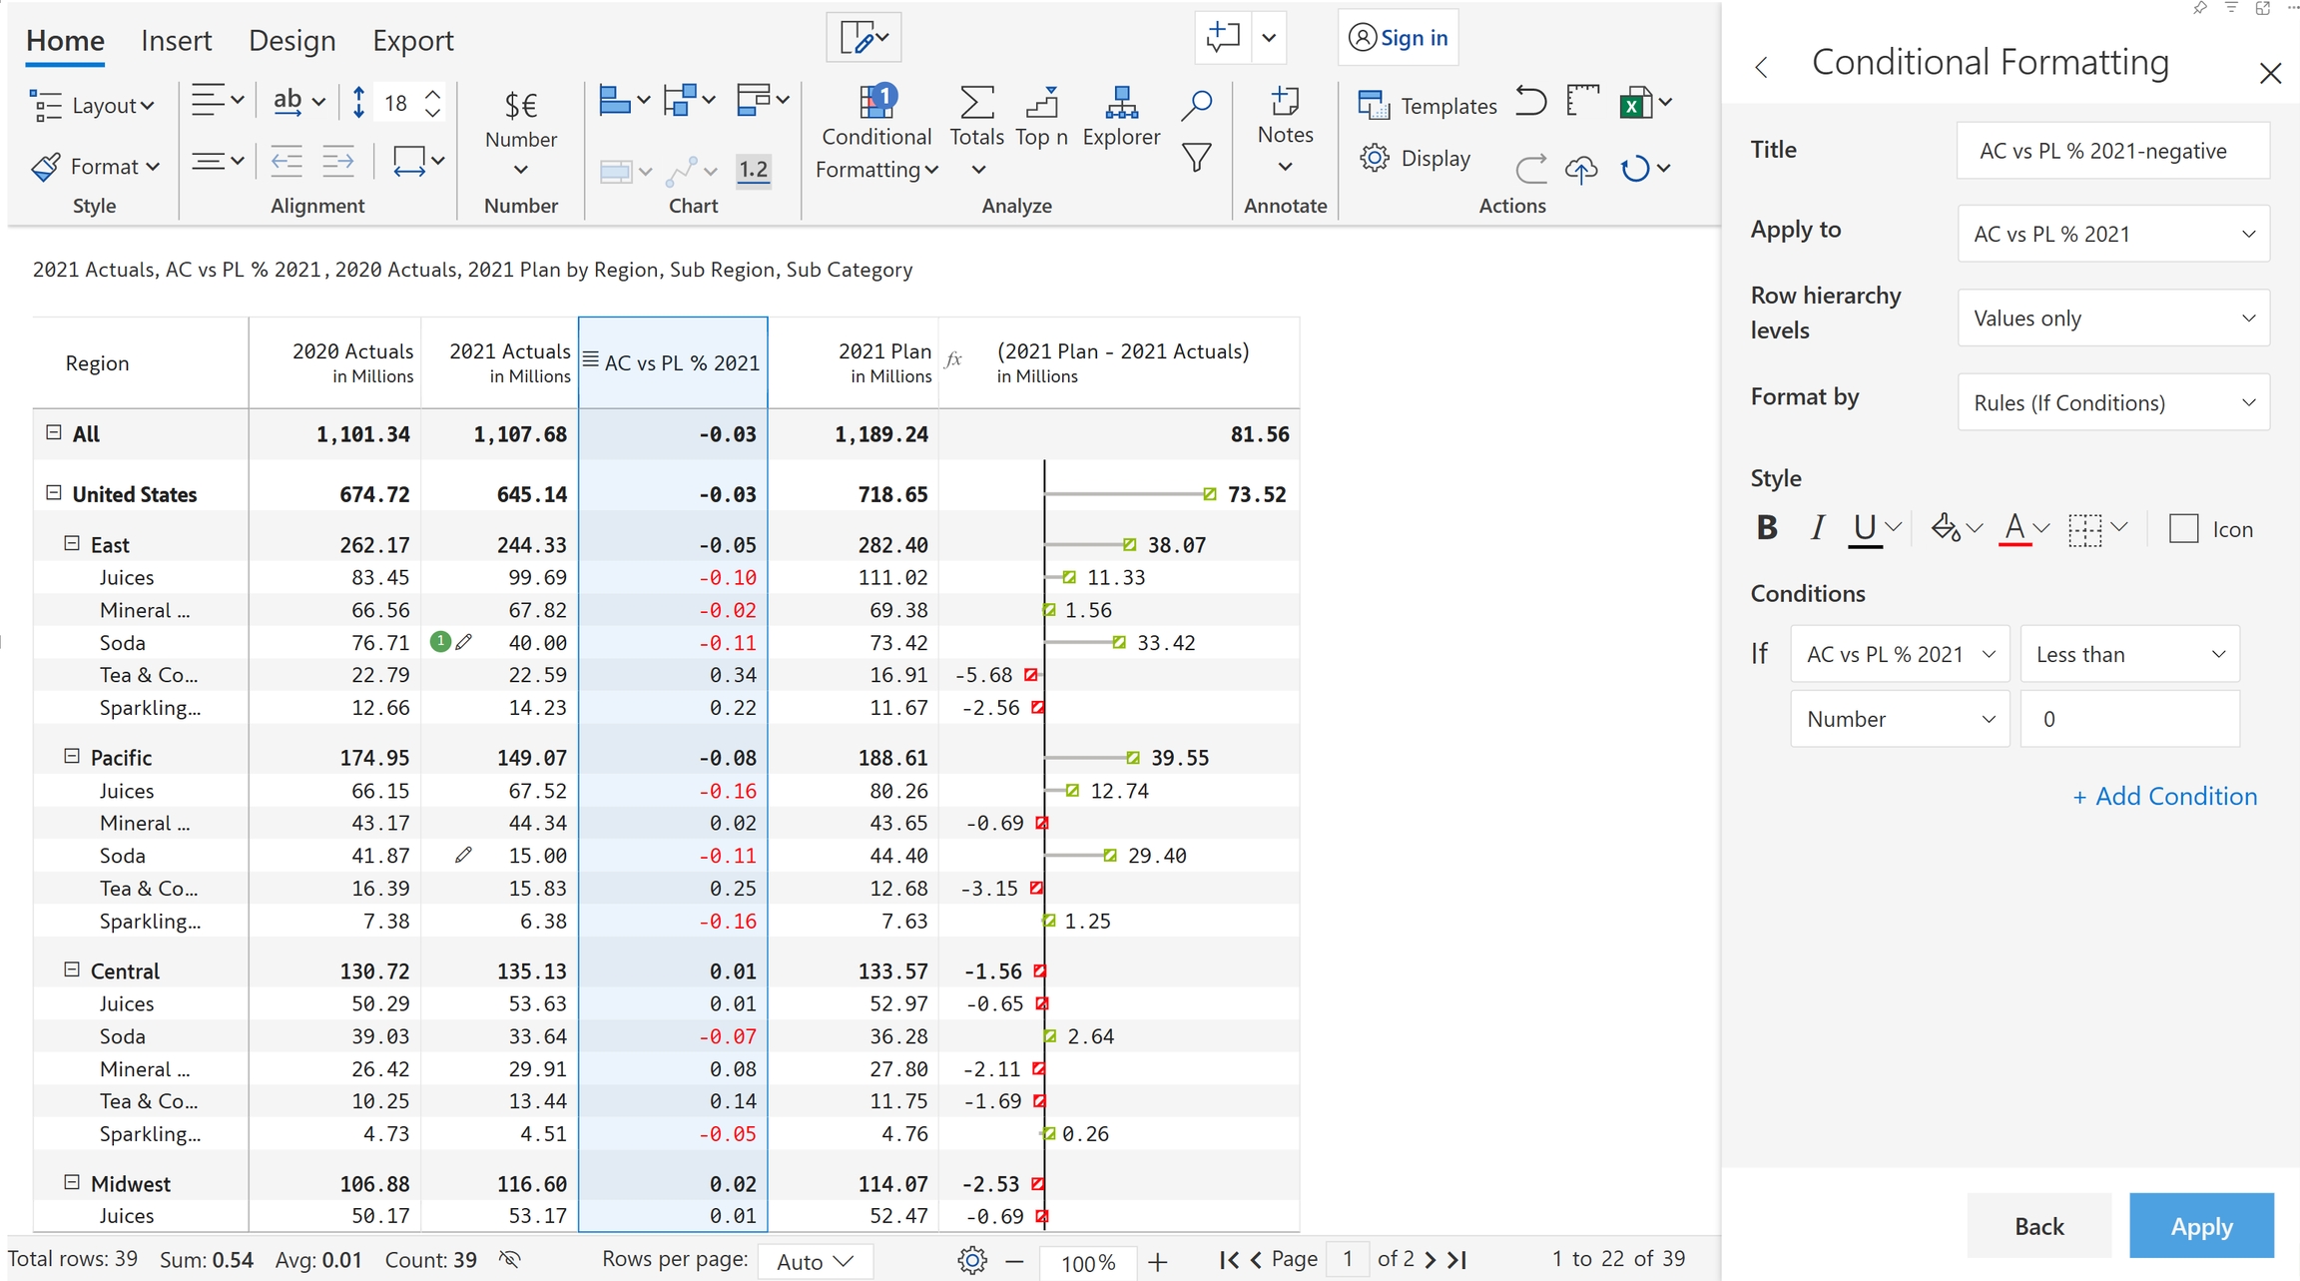Click the Add Condition link
Image resolution: width=2300 pixels, height=1281 pixels.
[x=2164, y=796]
